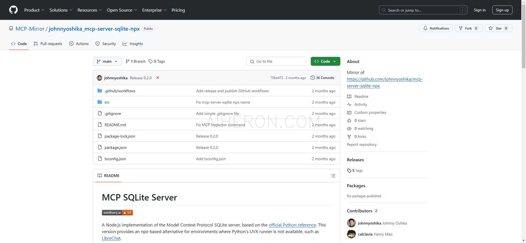The height and width of the screenshot is (243, 526).
Task: Open the Insights tab
Action: pyautogui.click(x=133, y=44)
